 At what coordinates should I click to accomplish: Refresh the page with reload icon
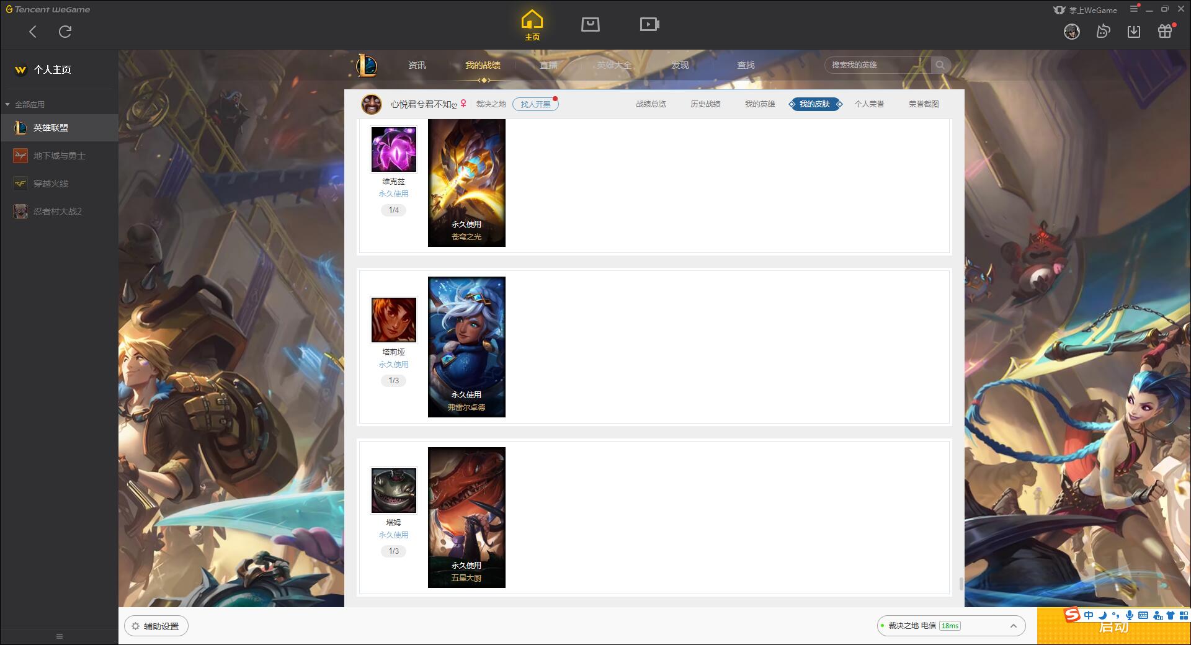[x=65, y=32]
